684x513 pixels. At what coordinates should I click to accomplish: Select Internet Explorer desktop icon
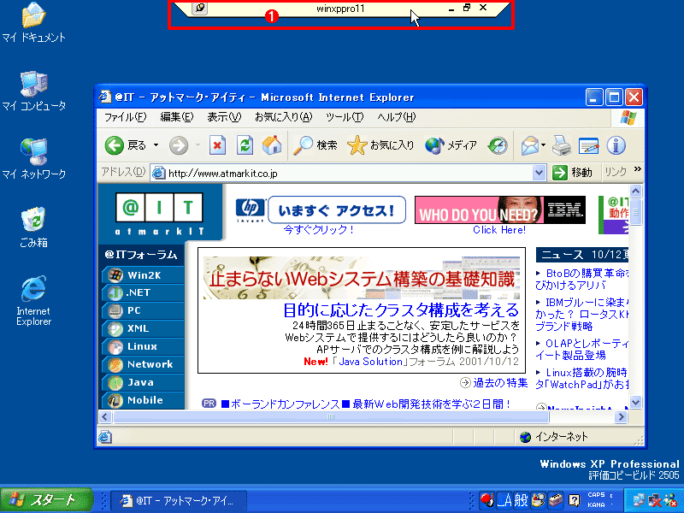(x=33, y=301)
